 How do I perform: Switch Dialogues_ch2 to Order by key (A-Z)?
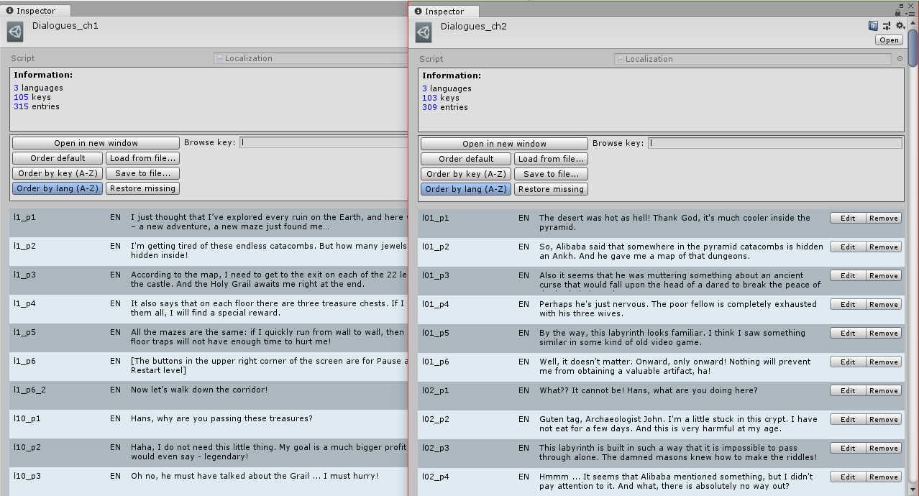pyautogui.click(x=466, y=174)
